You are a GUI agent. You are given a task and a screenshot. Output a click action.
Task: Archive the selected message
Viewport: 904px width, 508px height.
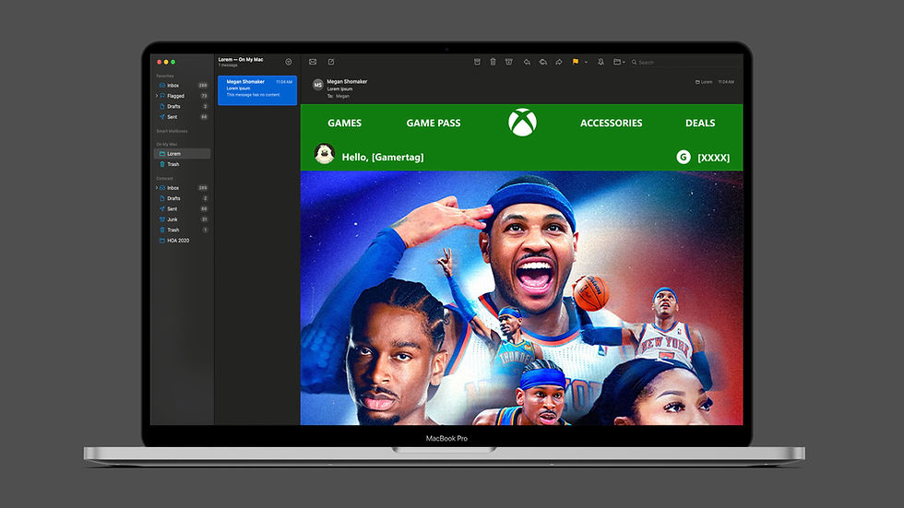478,62
